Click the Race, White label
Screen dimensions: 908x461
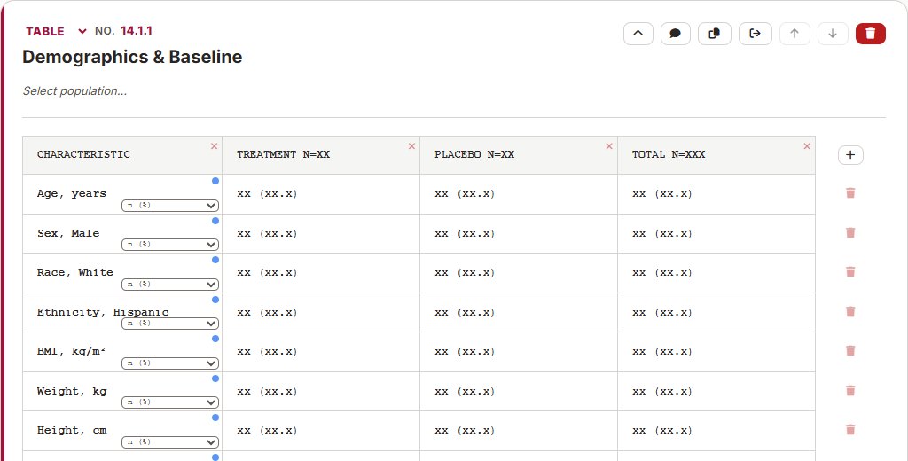pyautogui.click(x=75, y=272)
